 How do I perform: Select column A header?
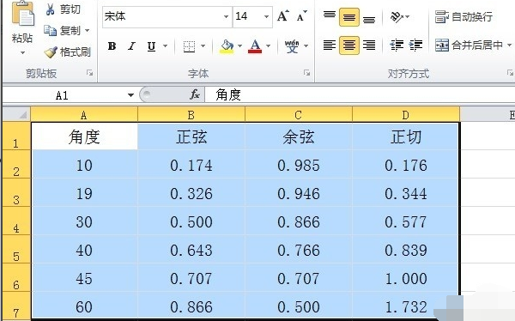pyautogui.click(x=84, y=115)
